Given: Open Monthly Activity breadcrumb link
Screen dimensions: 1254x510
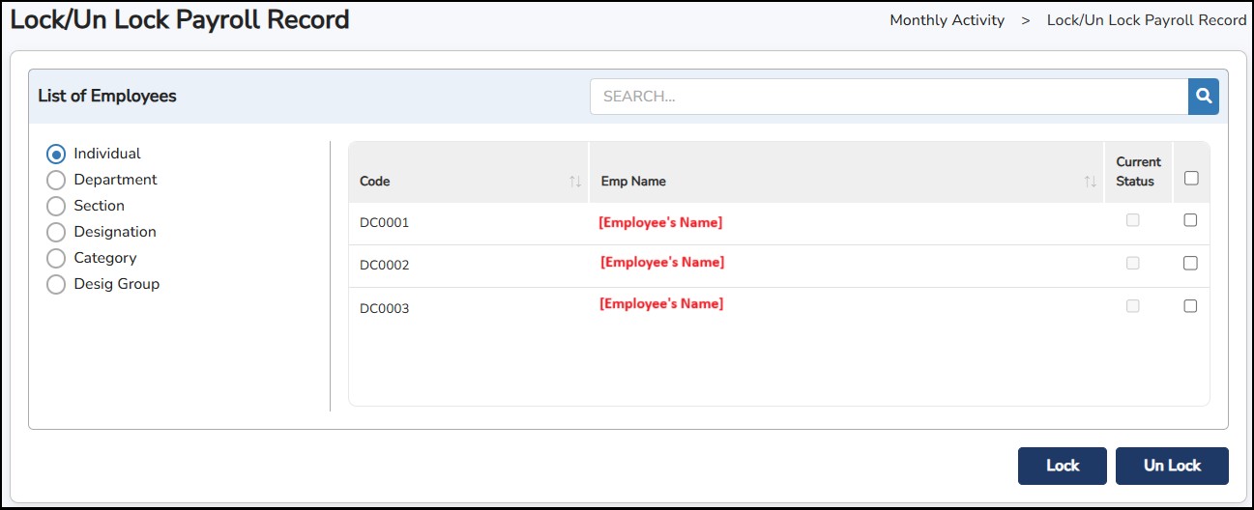Looking at the screenshot, I should [947, 20].
